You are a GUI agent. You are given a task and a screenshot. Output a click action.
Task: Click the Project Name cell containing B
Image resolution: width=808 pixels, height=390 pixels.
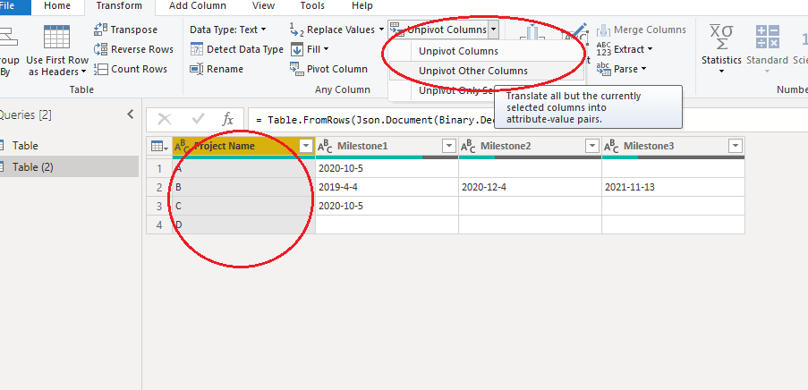(x=243, y=187)
